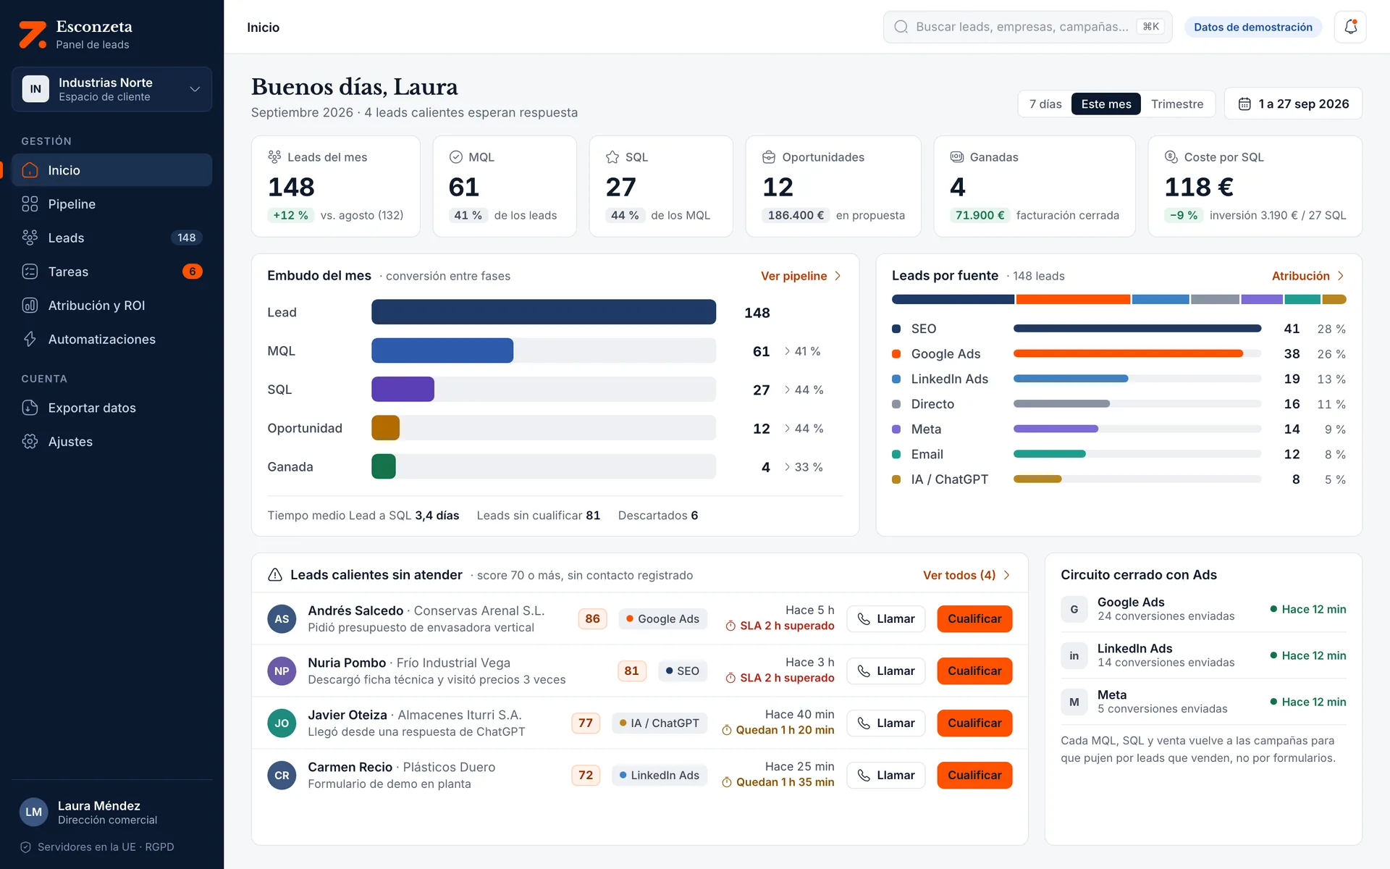
Task: Open notifications bell icon
Action: pos(1350,27)
